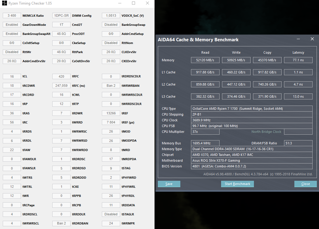Click the DRAM:FSB Ratio value 51:3
Image resolution: width=319 pixels, height=229 pixels.
pos(298,143)
